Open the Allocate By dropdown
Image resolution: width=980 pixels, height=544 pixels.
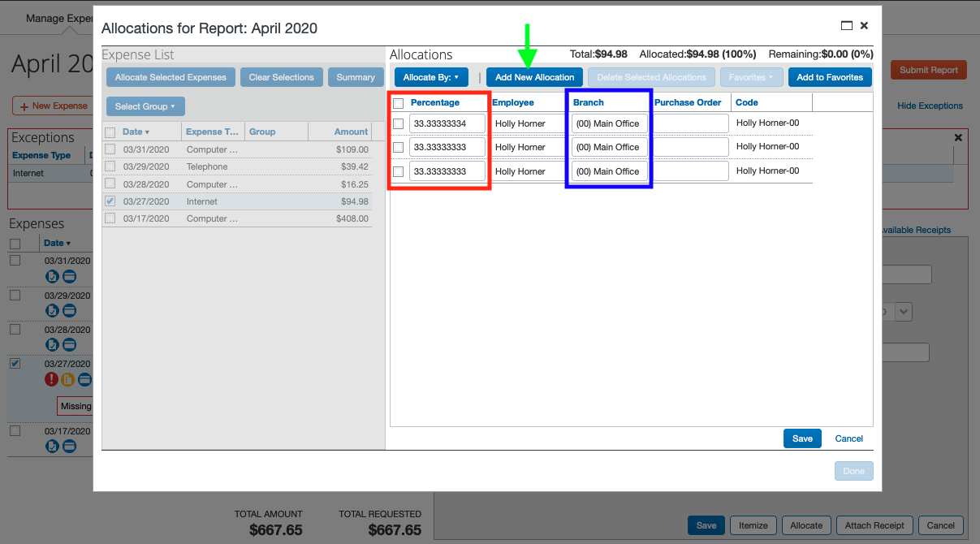pyautogui.click(x=431, y=77)
